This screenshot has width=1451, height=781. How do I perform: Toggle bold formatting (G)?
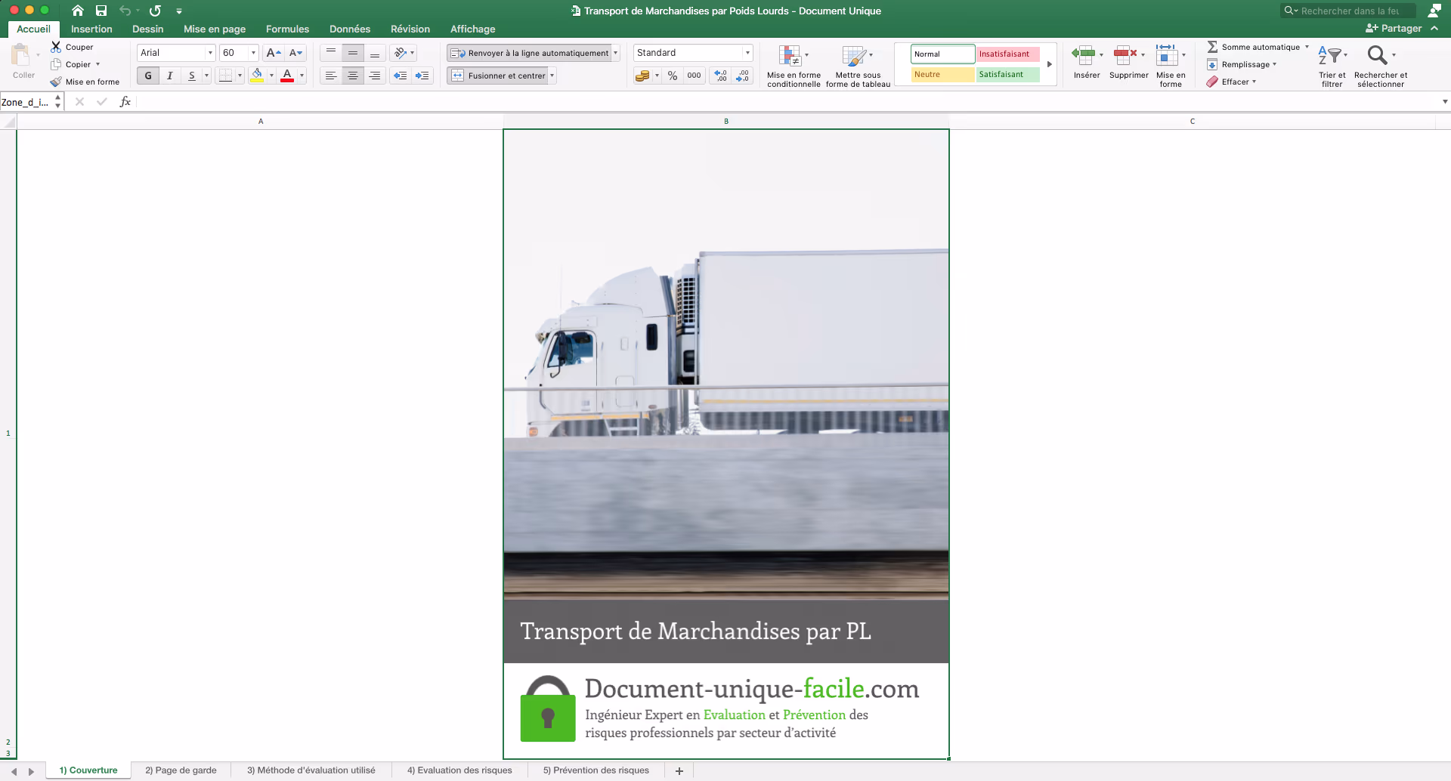(x=148, y=76)
